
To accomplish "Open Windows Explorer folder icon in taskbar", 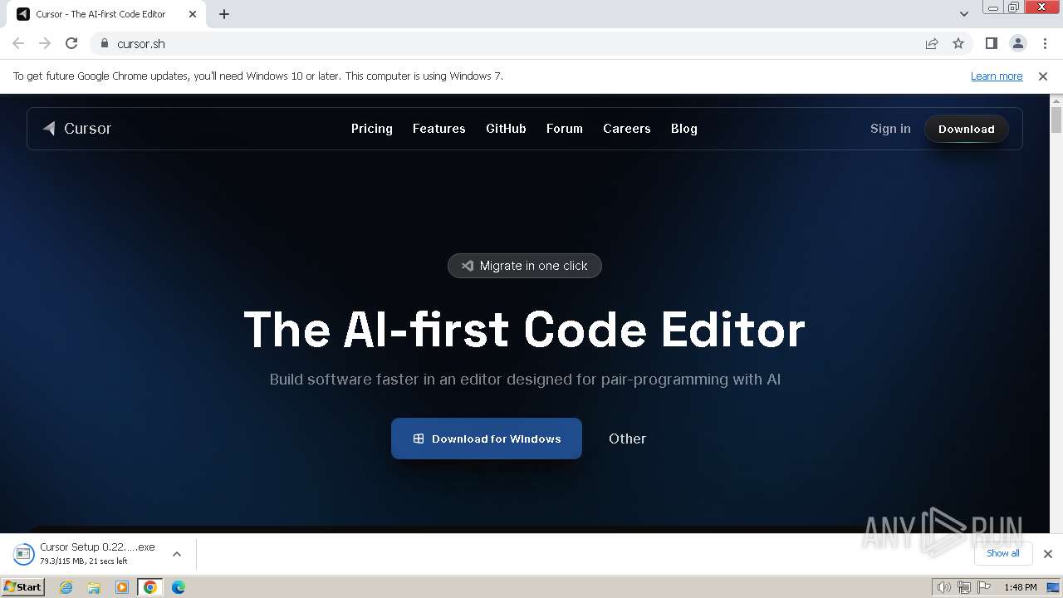I will tap(94, 587).
